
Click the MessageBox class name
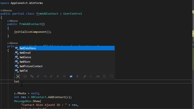22,101
